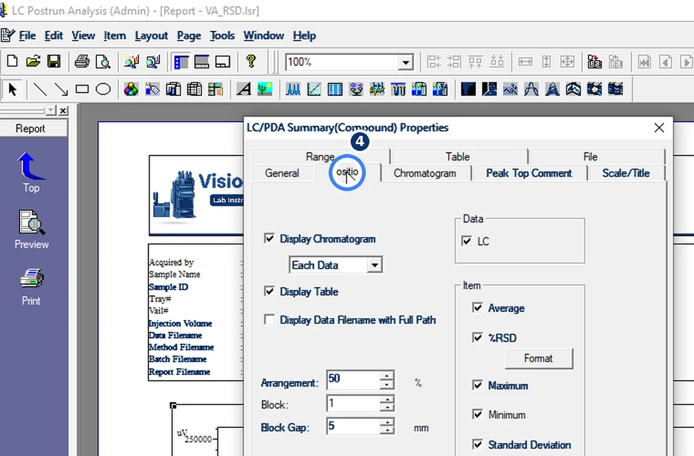Click the blank window layout icon
Image resolution: width=694 pixels, height=456 pixels.
tap(223, 62)
